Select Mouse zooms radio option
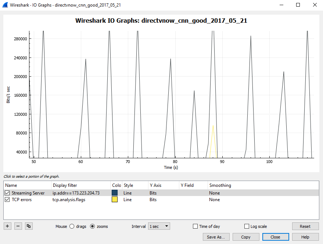 [93, 226]
